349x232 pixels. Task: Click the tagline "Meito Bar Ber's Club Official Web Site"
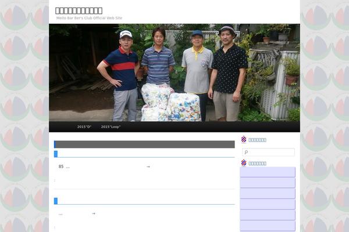coord(89,18)
